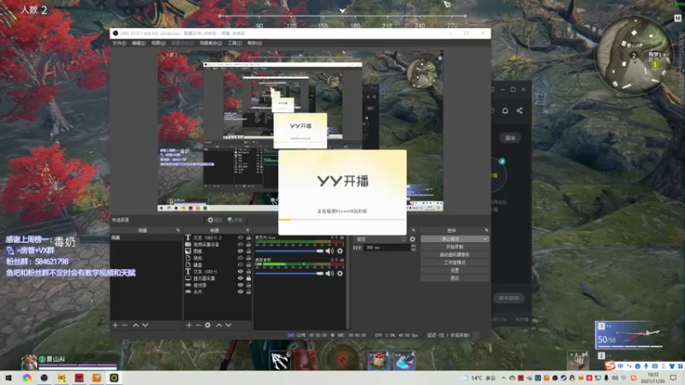Toggle visibility of 键盘 source
Image resolution: width=685 pixels, height=385 pixels.
(241, 265)
